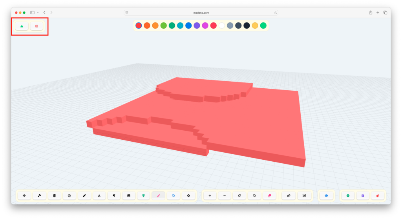Select the purple color swatch
402x219 pixels.
[197, 26]
